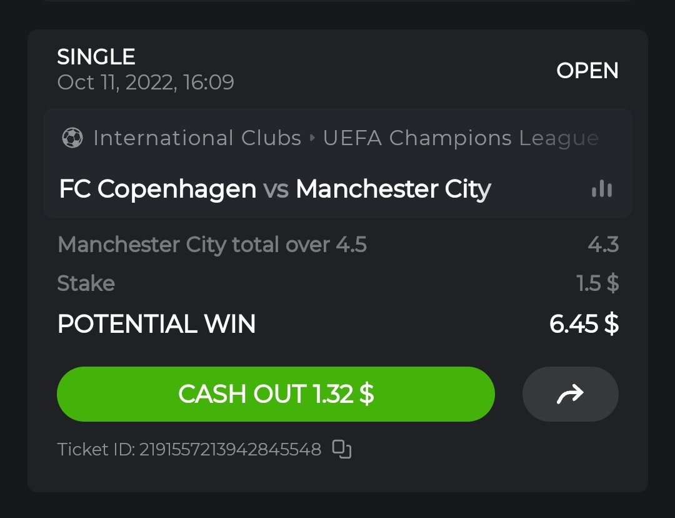The width and height of the screenshot is (675, 518).
Task: Select the bet date Oct 11, 2022, 16:09
Action: [x=146, y=83]
